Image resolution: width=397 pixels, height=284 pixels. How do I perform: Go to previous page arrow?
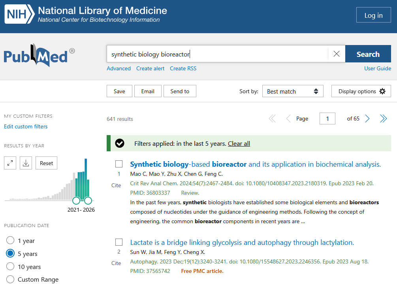pyautogui.click(x=288, y=118)
